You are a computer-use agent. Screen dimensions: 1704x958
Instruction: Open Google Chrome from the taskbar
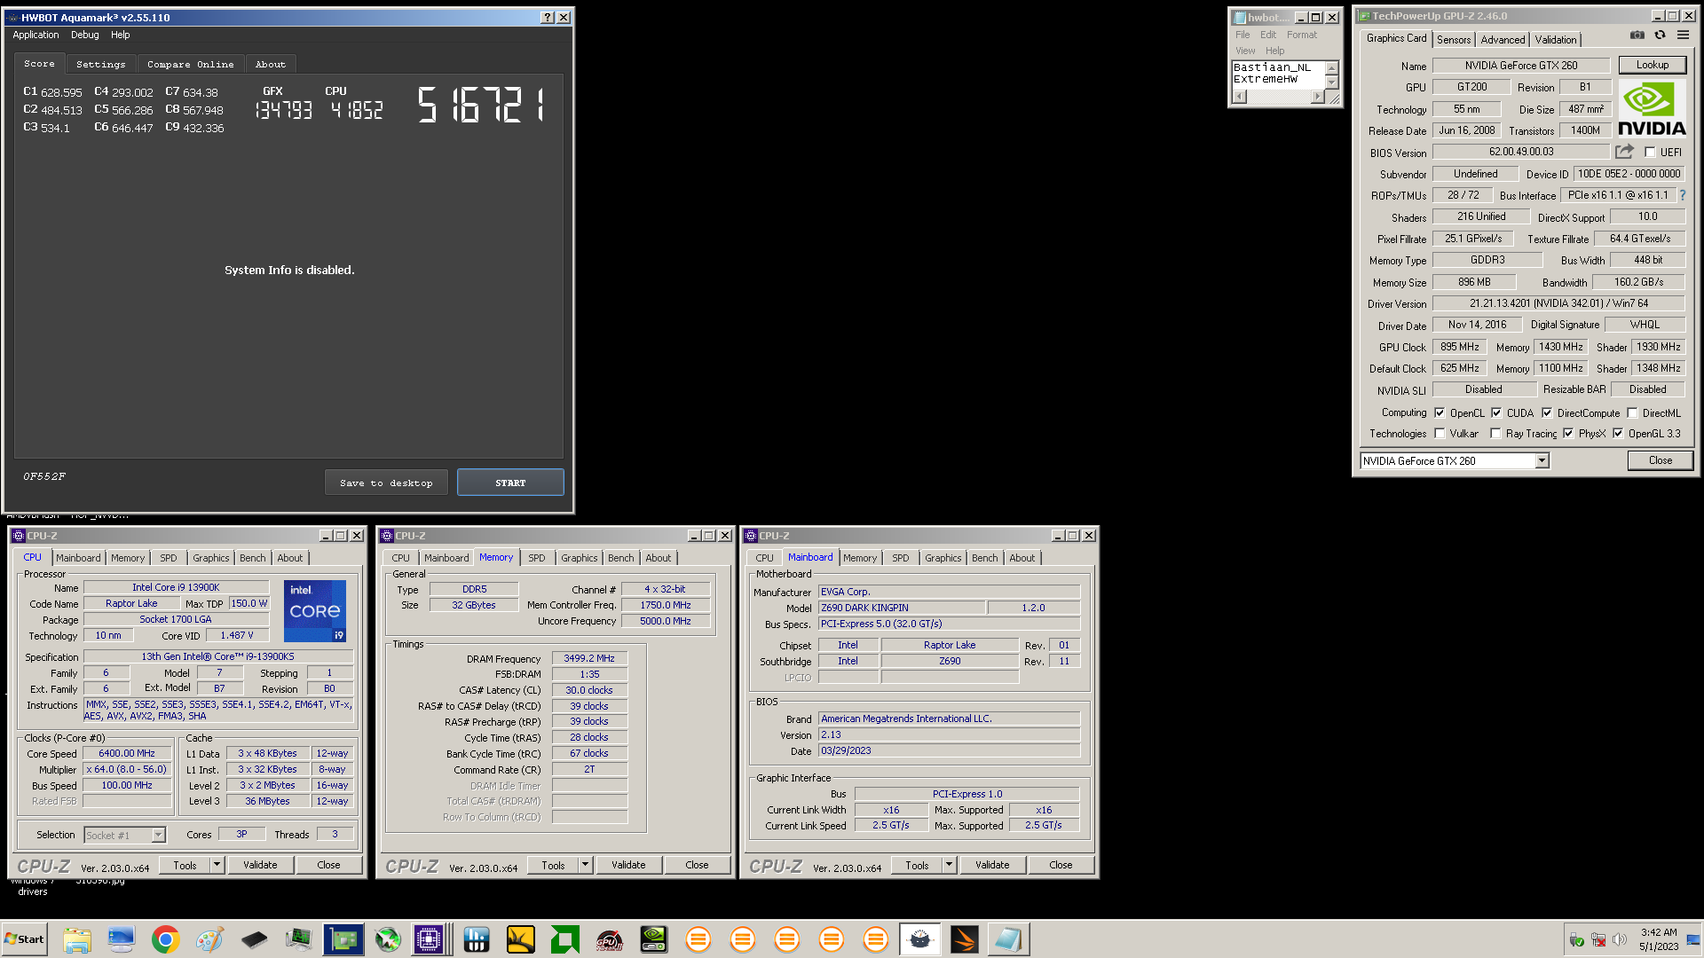pyautogui.click(x=166, y=939)
